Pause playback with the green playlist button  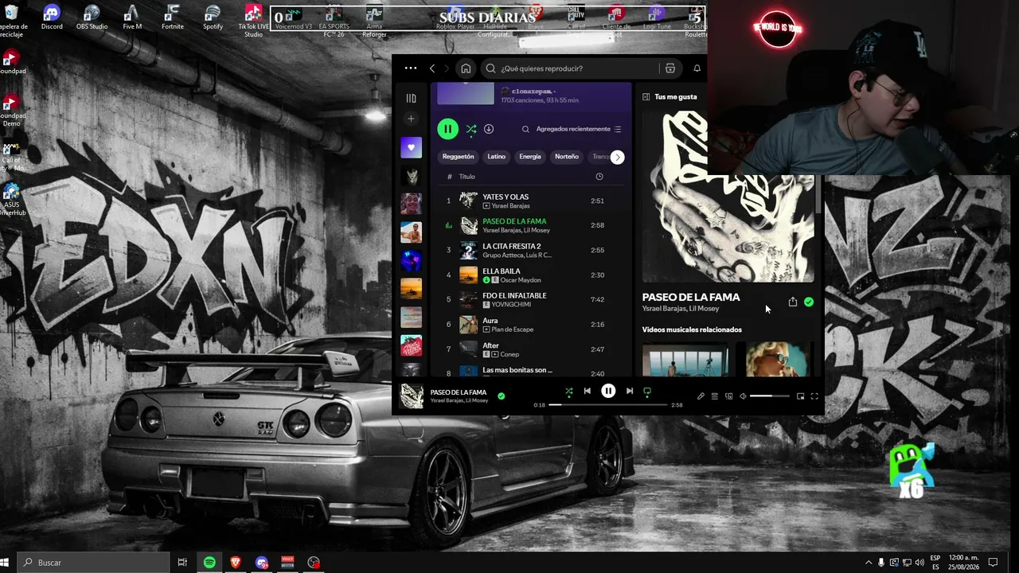point(447,129)
